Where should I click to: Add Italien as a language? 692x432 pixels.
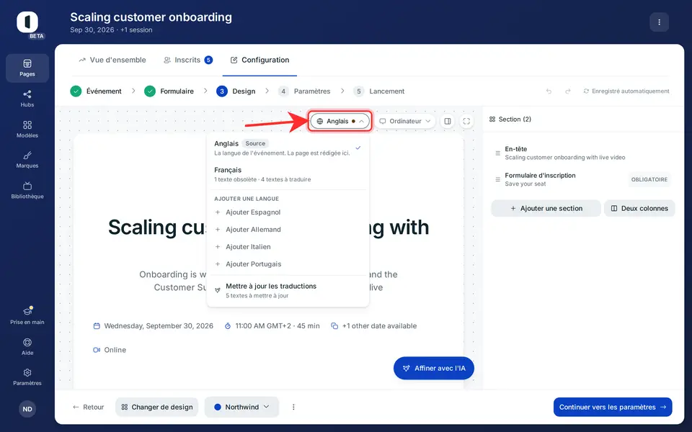(x=288, y=247)
